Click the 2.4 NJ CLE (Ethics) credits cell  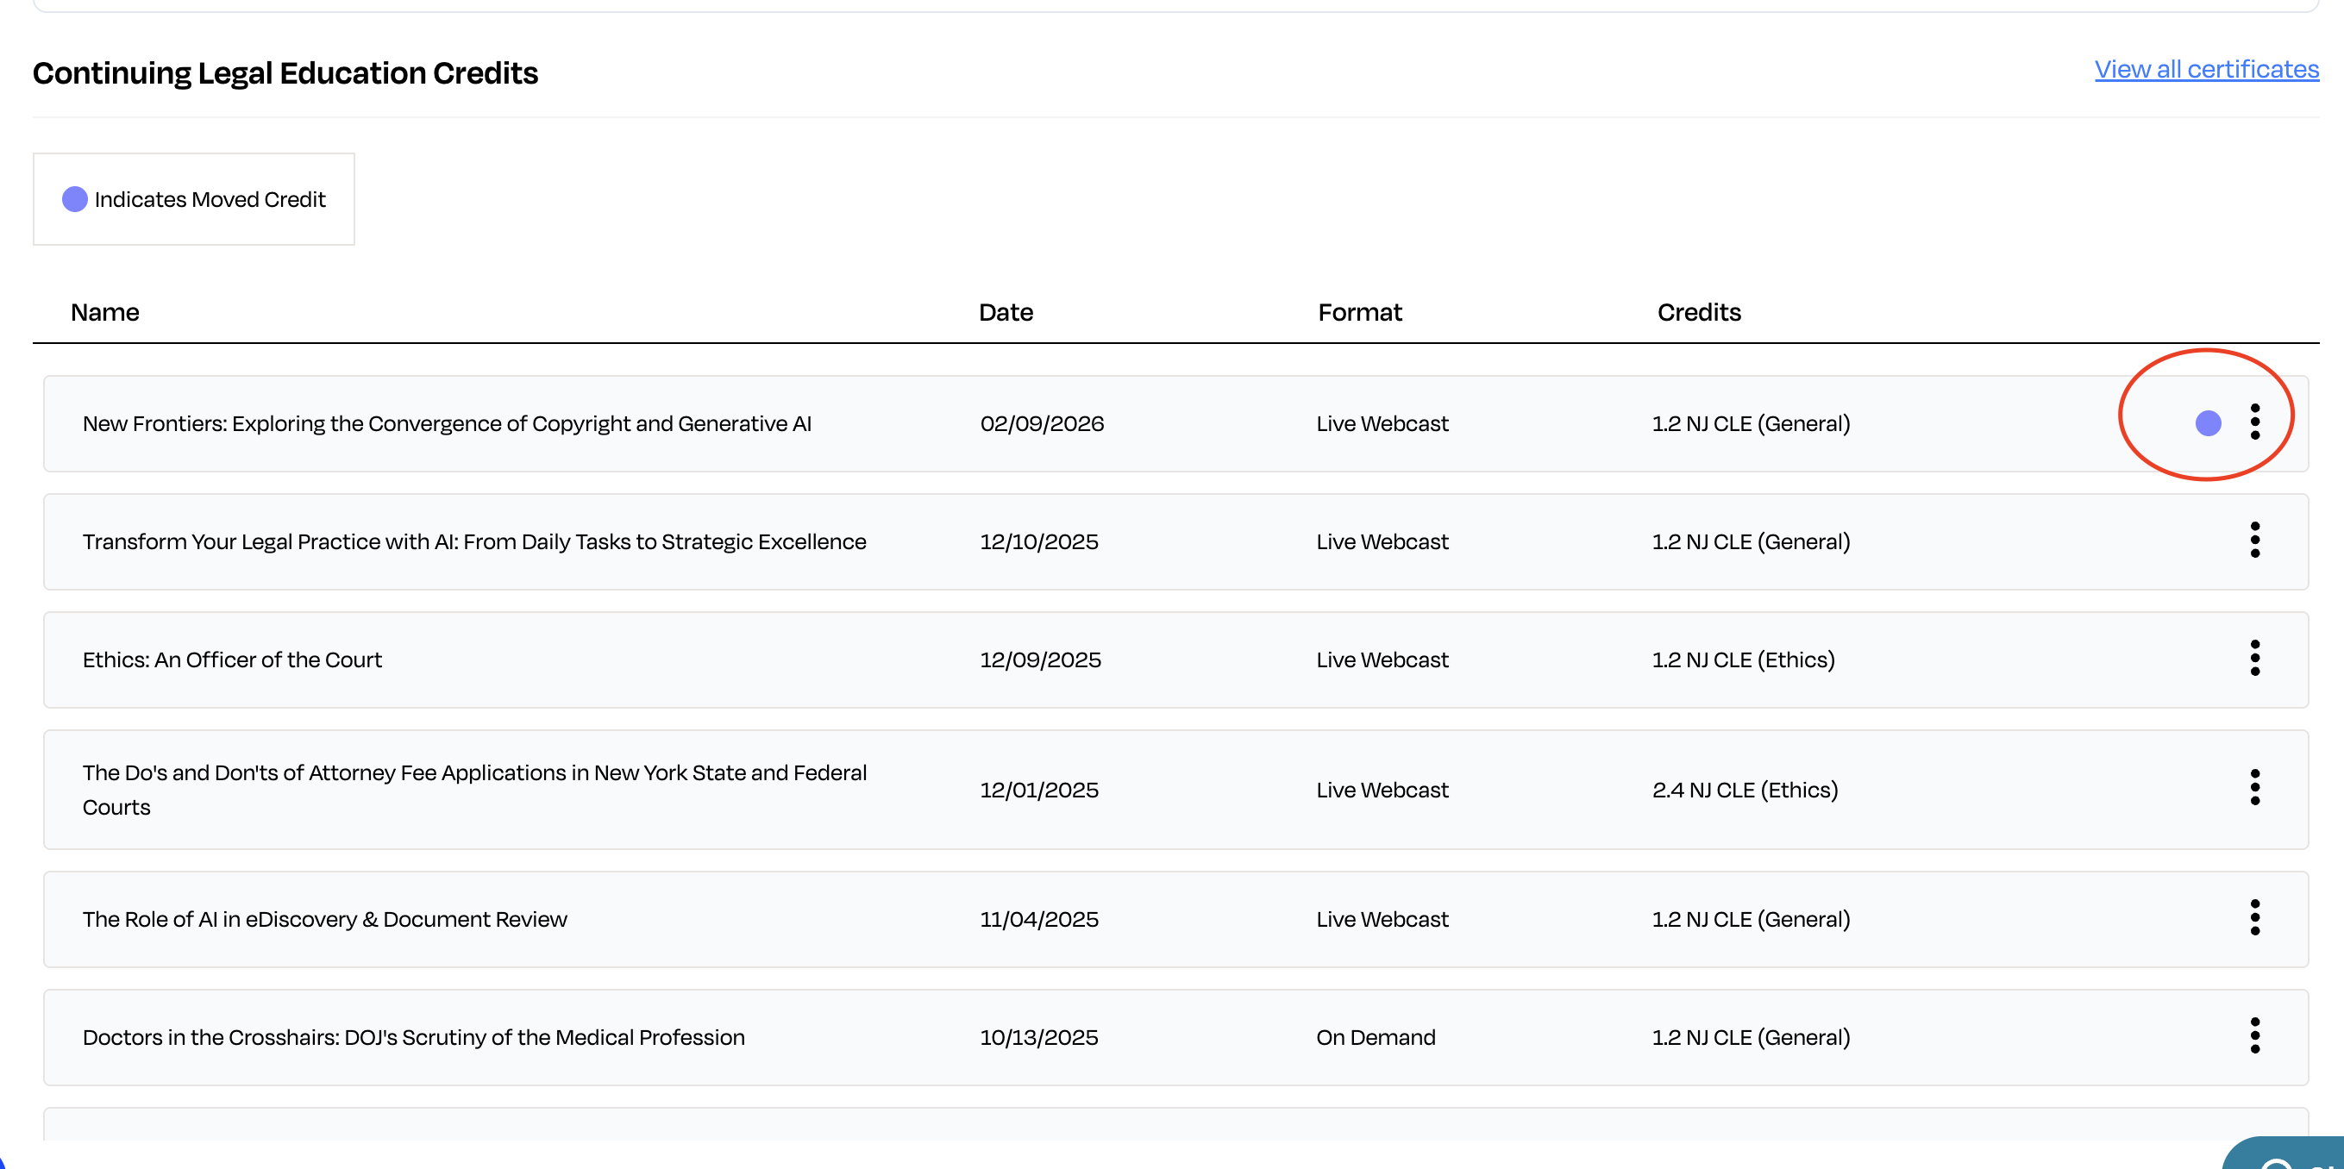(x=1745, y=790)
